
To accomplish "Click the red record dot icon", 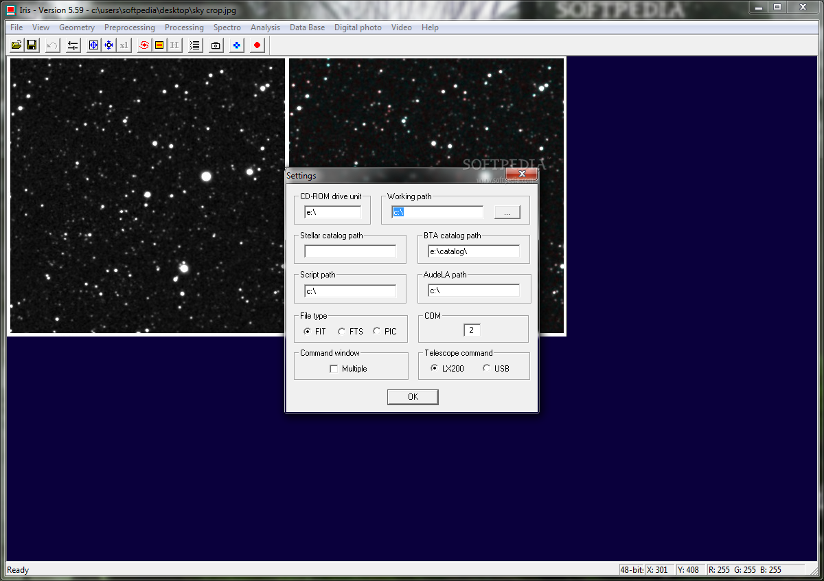I will click(x=257, y=45).
